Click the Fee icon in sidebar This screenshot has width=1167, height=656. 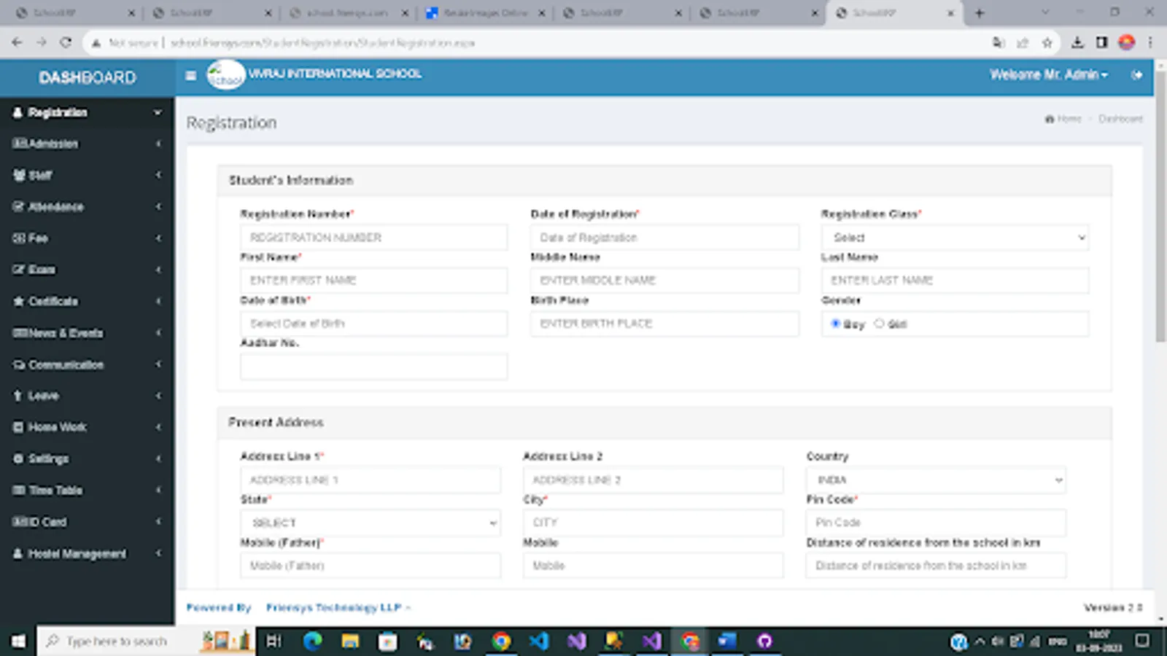[19, 238]
